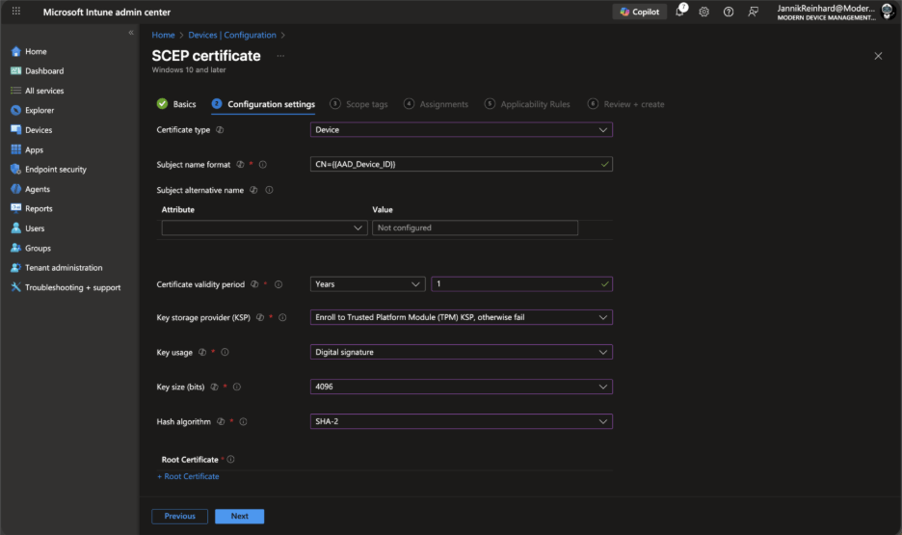This screenshot has height=535, width=902.
Task: Click the feedback icon in header
Action: coord(754,12)
